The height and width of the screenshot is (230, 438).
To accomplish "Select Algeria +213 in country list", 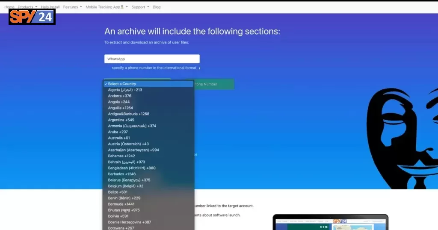I will [148, 90].
